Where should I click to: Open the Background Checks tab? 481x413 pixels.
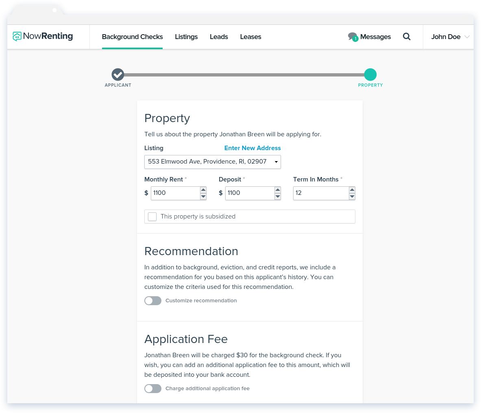pos(132,37)
